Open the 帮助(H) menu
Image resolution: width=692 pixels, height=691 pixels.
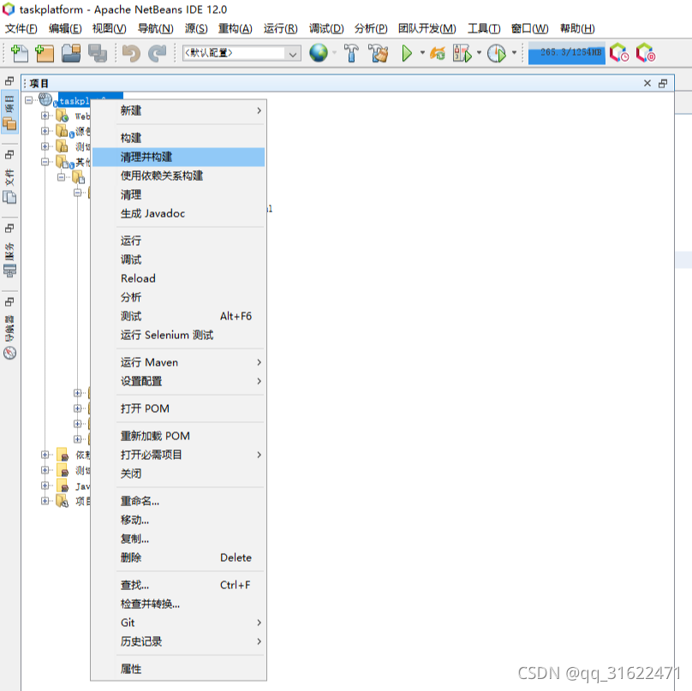point(577,28)
